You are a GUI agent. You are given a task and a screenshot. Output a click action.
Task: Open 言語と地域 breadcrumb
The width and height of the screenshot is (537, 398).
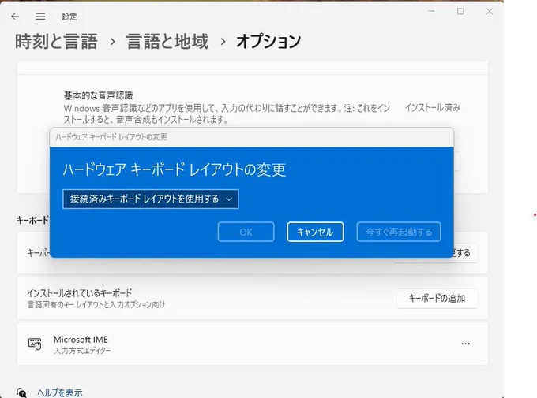[x=167, y=42]
